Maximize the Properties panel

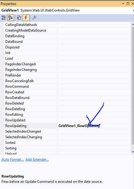tap(128, 4)
